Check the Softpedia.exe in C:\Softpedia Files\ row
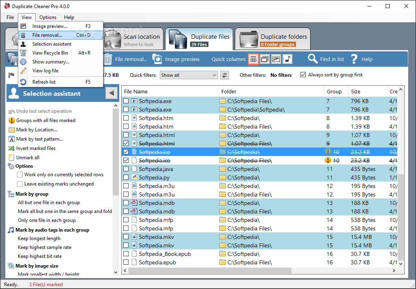This screenshot has width=416, height=289. coord(126,101)
